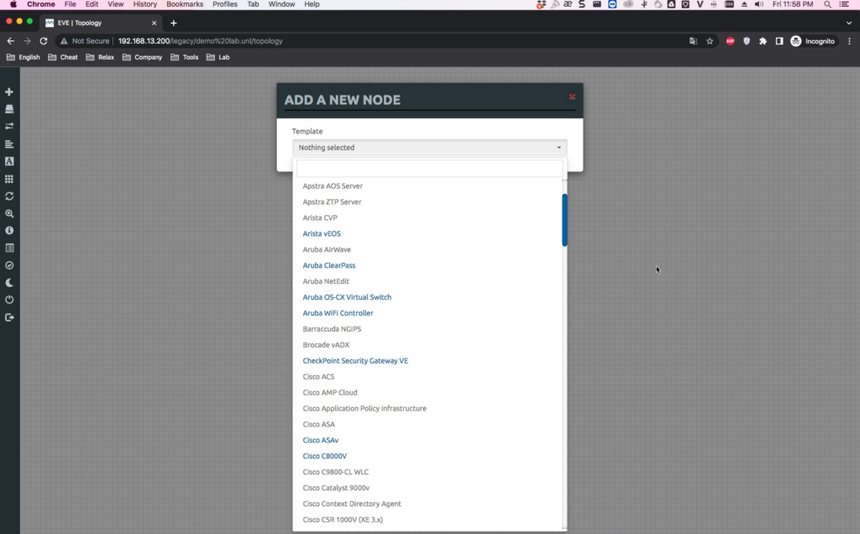
Task: Open the Incognito profile button
Action: click(x=813, y=41)
